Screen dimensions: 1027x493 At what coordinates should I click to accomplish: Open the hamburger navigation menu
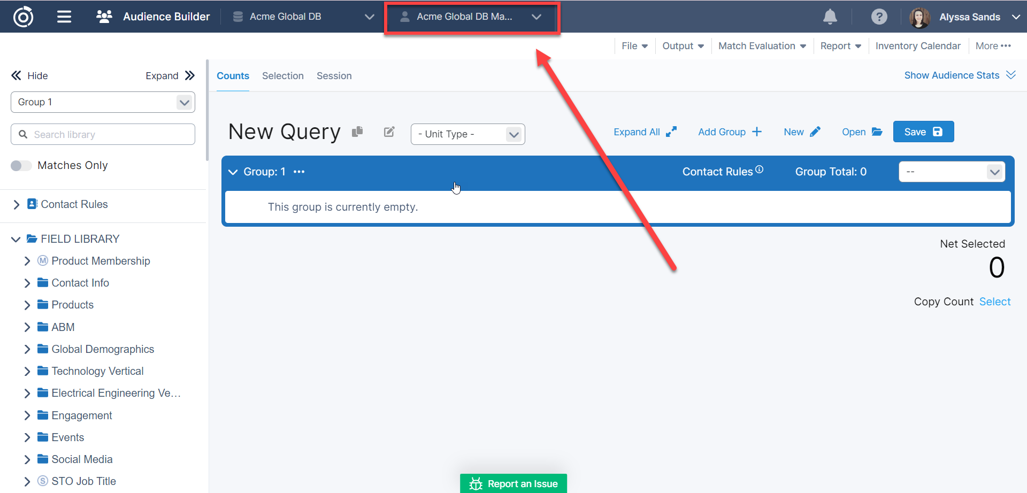click(x=64, y=17)
